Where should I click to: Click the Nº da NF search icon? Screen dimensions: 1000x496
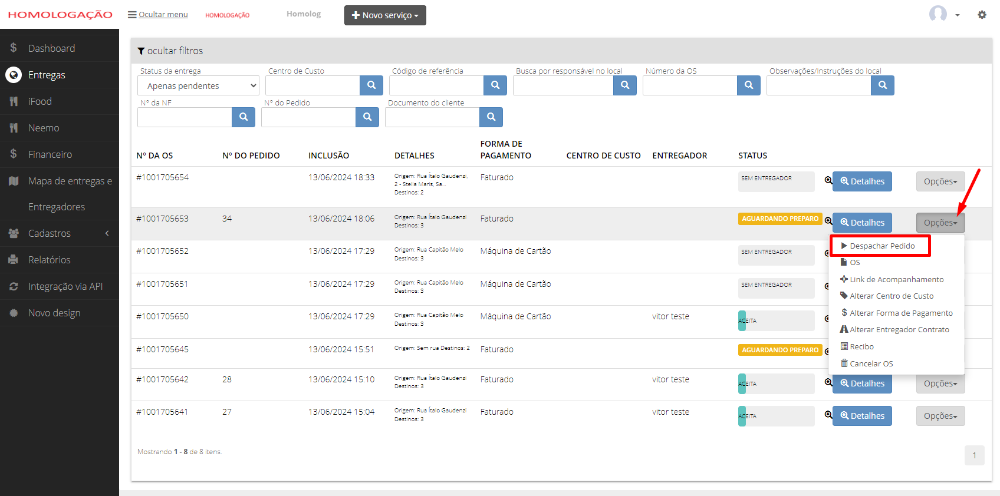(244, 117)
